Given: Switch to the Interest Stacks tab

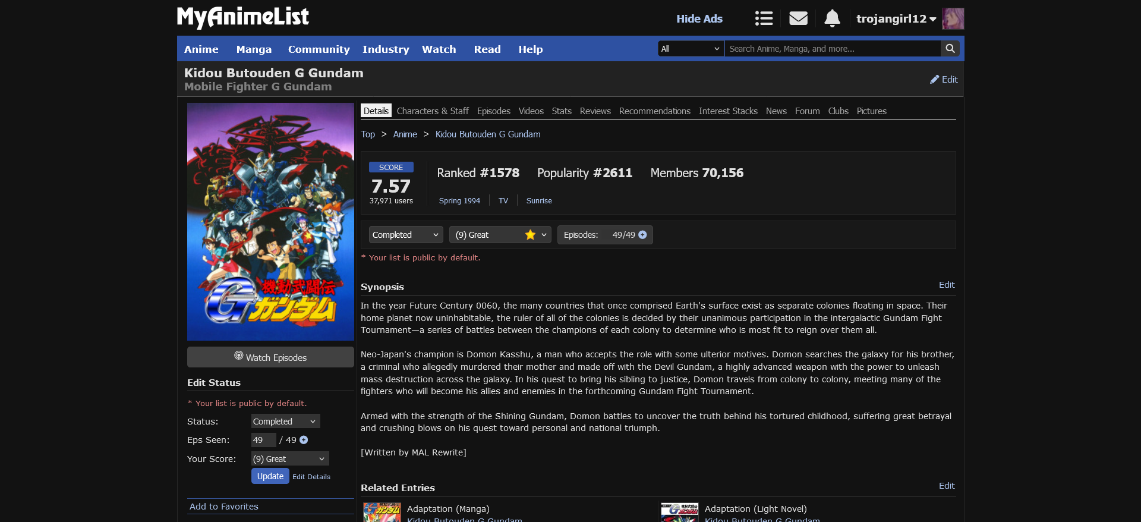Looking at the screenshot, I should 728,111.
